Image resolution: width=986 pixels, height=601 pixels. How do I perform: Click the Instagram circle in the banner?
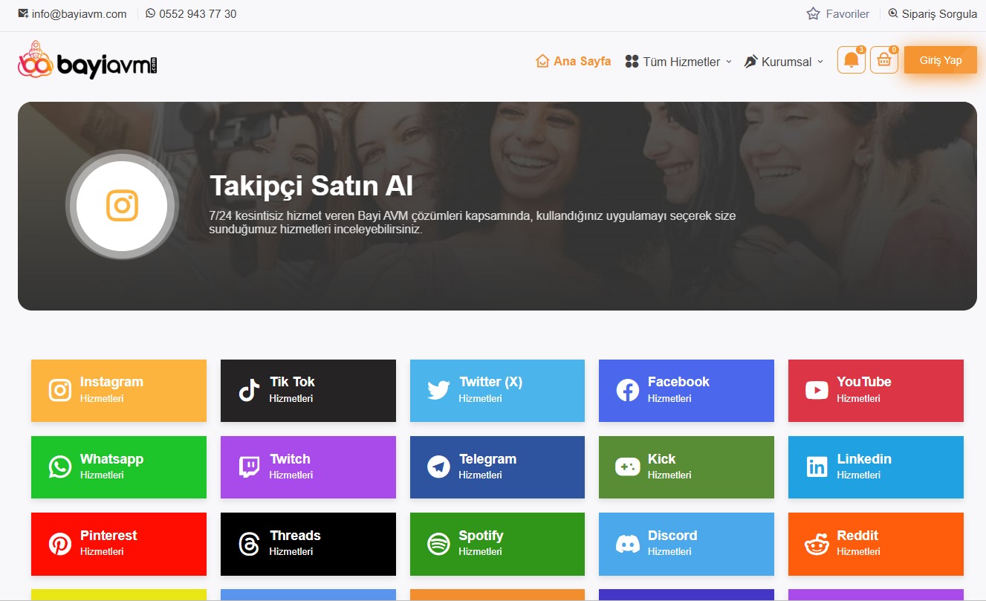[x=121, y=205]
